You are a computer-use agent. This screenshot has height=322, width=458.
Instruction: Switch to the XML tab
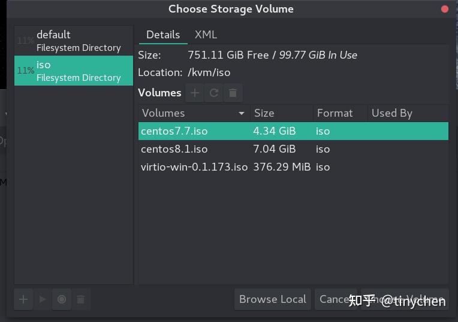point(206,35)
